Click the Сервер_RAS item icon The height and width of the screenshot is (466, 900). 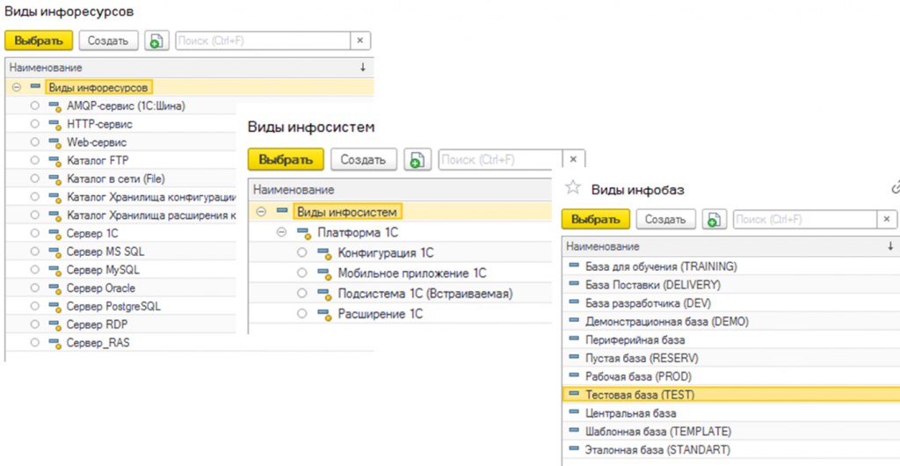pyautogui.click(x=54, y=345)
